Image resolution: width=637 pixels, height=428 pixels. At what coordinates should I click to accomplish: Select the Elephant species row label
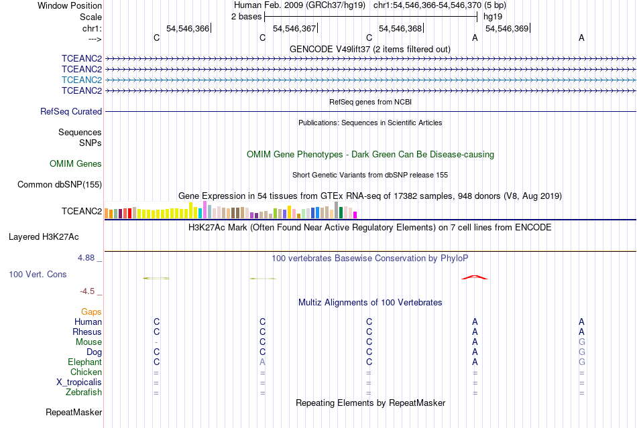84,362
